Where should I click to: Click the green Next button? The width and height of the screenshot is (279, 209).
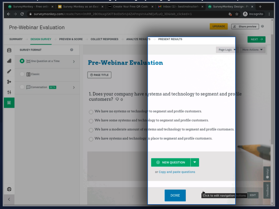[x=256, y=39]
